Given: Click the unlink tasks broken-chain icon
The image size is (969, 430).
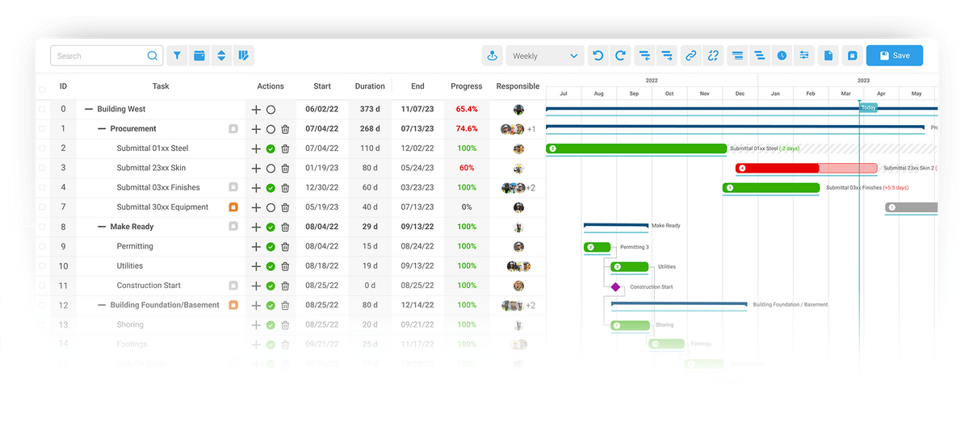Looking at the screenshot, I should click(x=713, y=56).
